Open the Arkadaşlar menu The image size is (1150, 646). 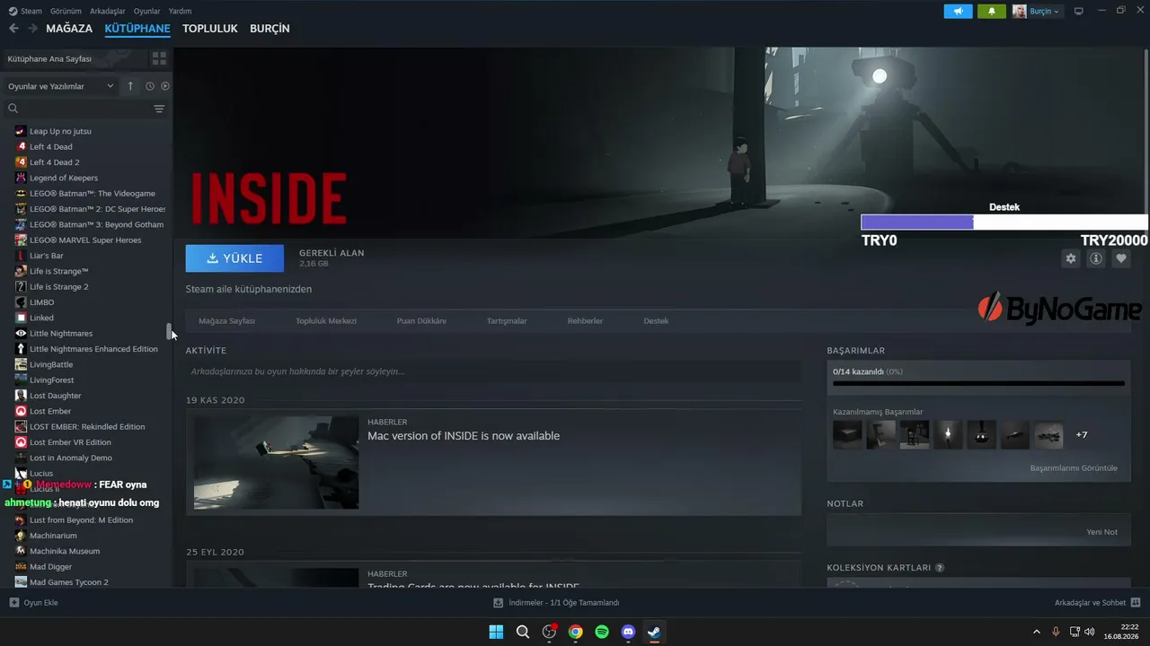click(108, 11)
